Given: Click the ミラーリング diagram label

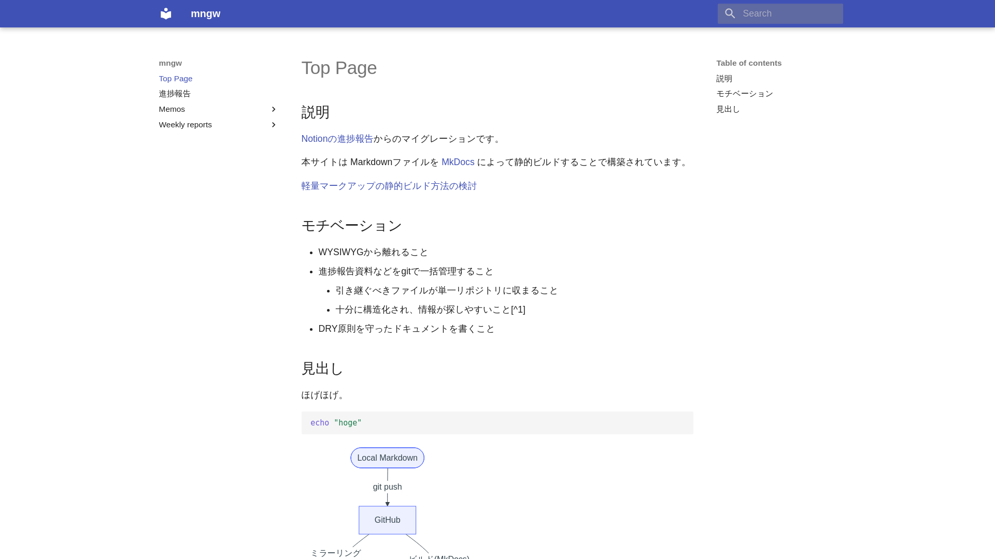Looking at the screenshot, I should (336, 553).
